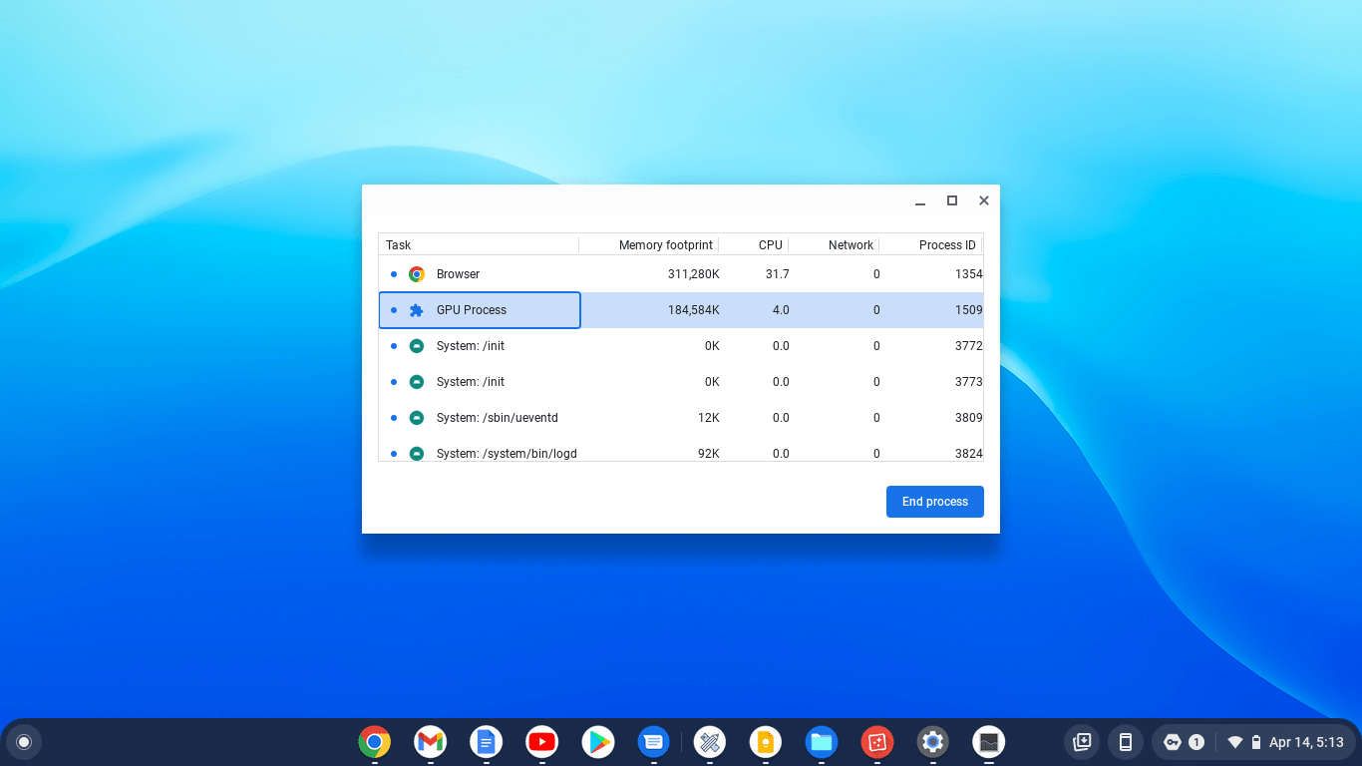This screenshot has height=766, width=1362.
Task: Open Google Docs from the shelf
Action: pyautogui.click(x=486, y=742)
